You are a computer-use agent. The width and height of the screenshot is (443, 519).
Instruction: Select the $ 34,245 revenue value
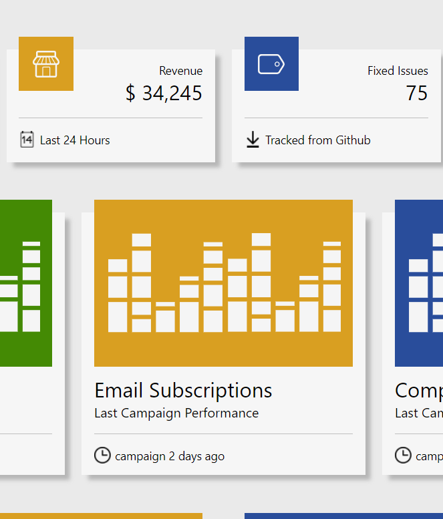164,94
